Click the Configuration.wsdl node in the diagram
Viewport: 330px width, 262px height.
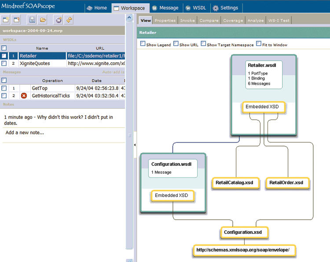[x=173, y=168]
